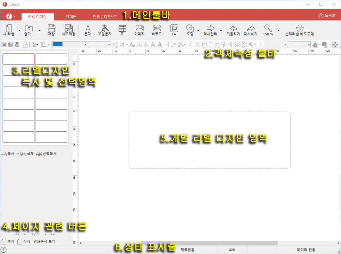The image size is (341, 254).
Task: Switch to the 데이터 tab
Action: pyautogui.click(x=71, y=17)
